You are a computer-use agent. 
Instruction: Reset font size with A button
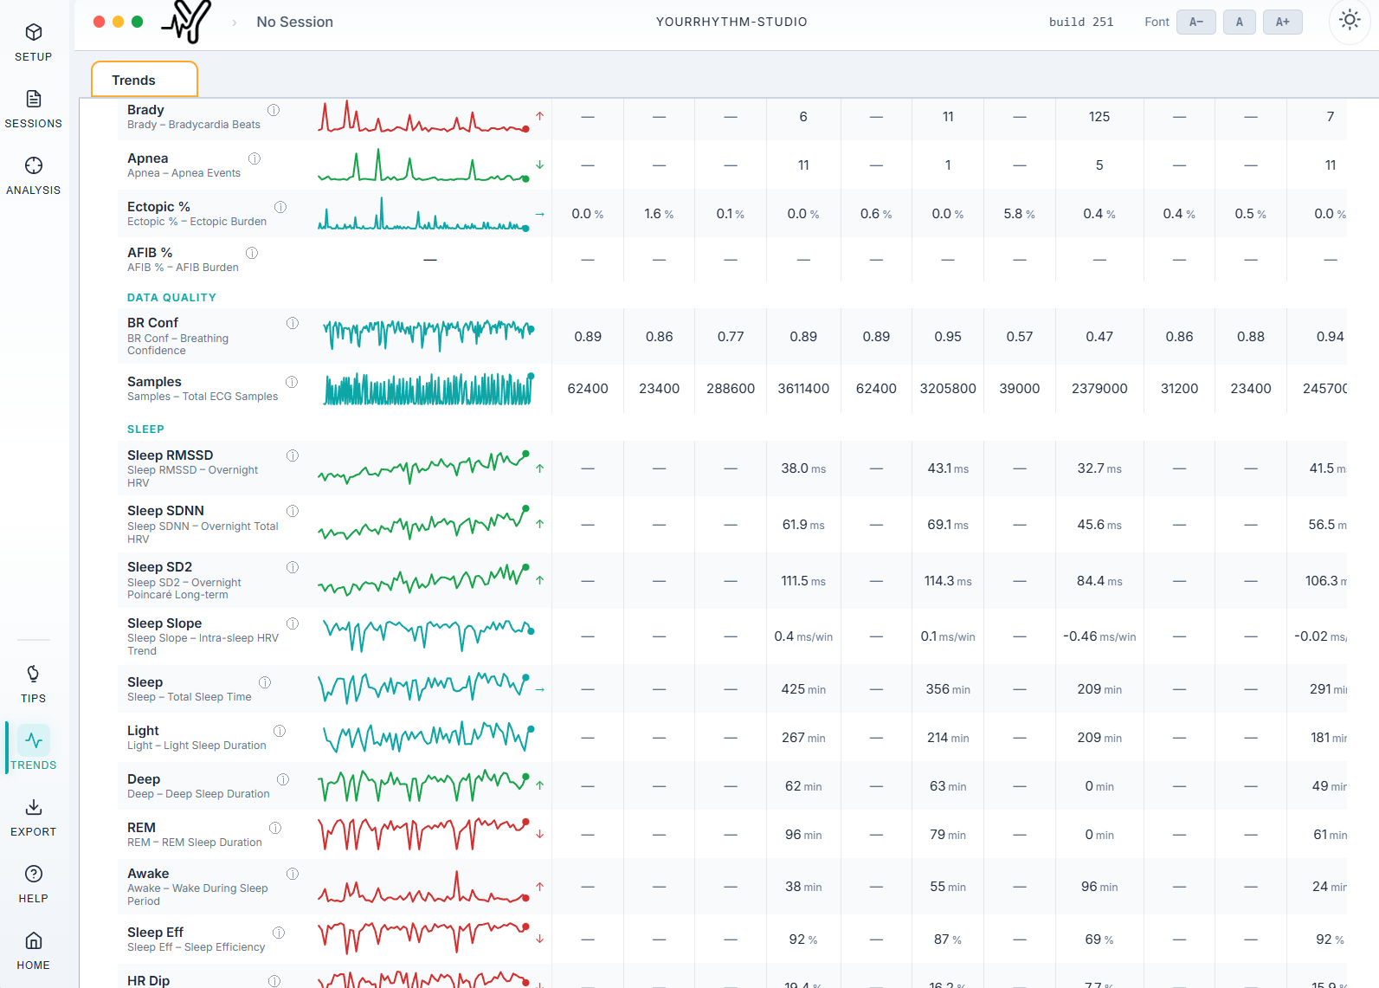click(x=1239, y=22)
